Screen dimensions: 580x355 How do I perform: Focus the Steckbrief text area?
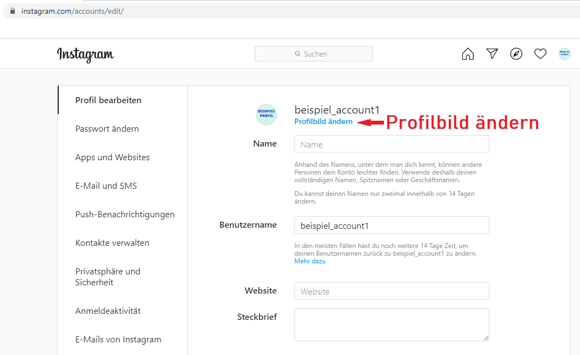point(392,325)
